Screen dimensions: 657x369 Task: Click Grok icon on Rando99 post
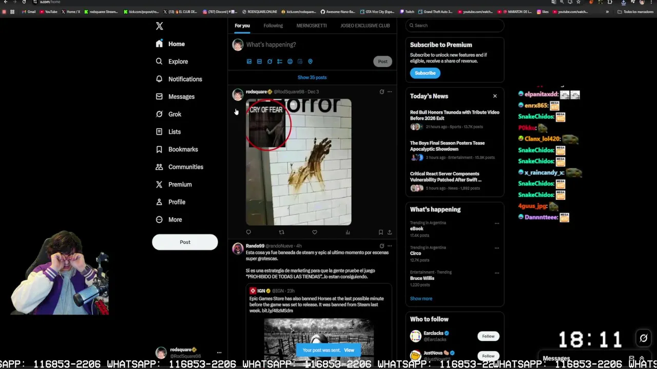[x=381, y=246]
